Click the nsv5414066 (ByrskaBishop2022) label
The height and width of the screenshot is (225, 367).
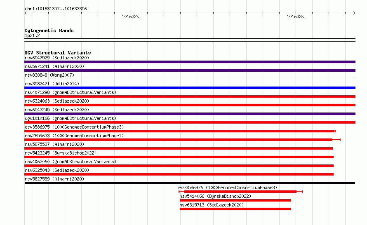point(215,196)
